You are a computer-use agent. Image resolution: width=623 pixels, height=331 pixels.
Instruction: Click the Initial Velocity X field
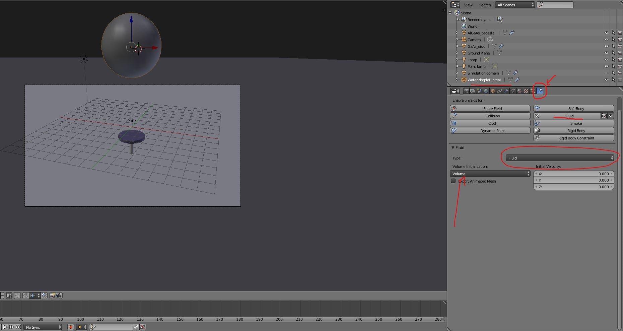573,174
